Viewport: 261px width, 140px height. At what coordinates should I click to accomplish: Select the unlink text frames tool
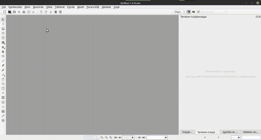coord(3,102)
